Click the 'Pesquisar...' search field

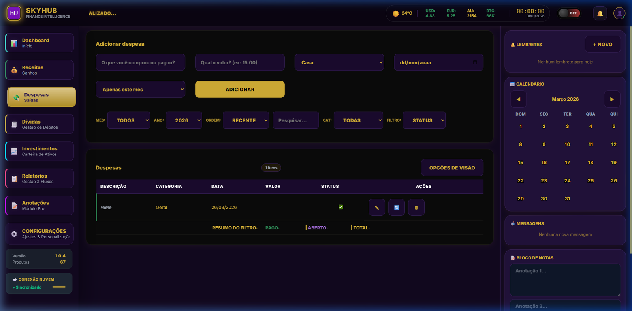[x=295, y=120]
